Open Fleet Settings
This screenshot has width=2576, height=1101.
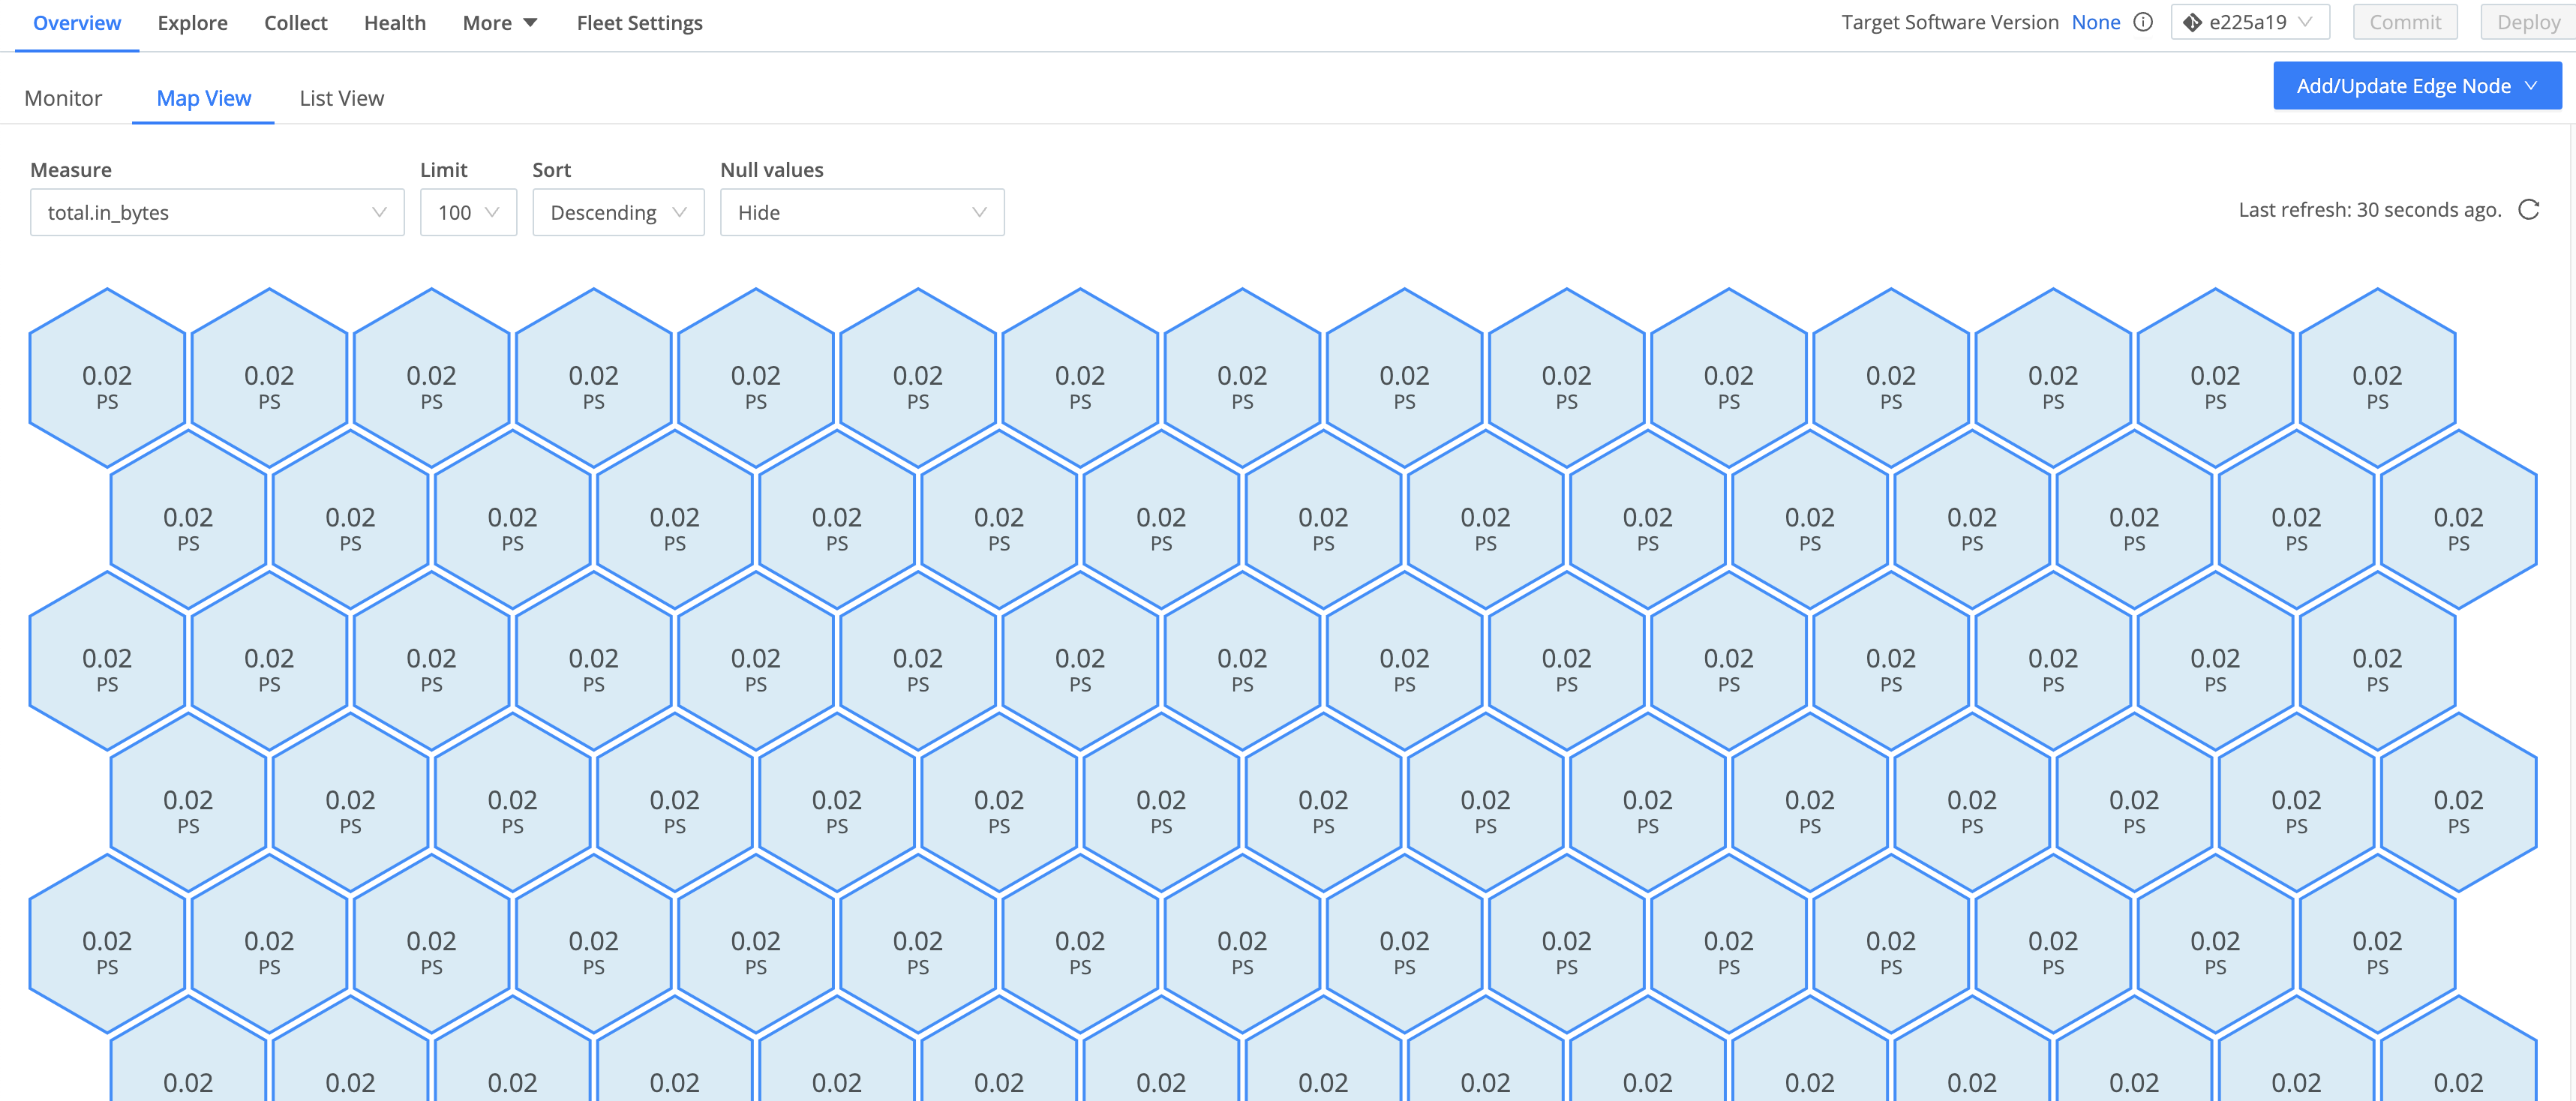pyautogui.click(x=639, y=22)
